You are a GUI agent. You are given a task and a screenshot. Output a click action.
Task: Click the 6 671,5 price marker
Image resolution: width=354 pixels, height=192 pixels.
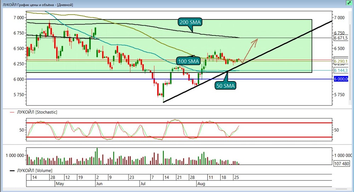[x=341, y=38]
